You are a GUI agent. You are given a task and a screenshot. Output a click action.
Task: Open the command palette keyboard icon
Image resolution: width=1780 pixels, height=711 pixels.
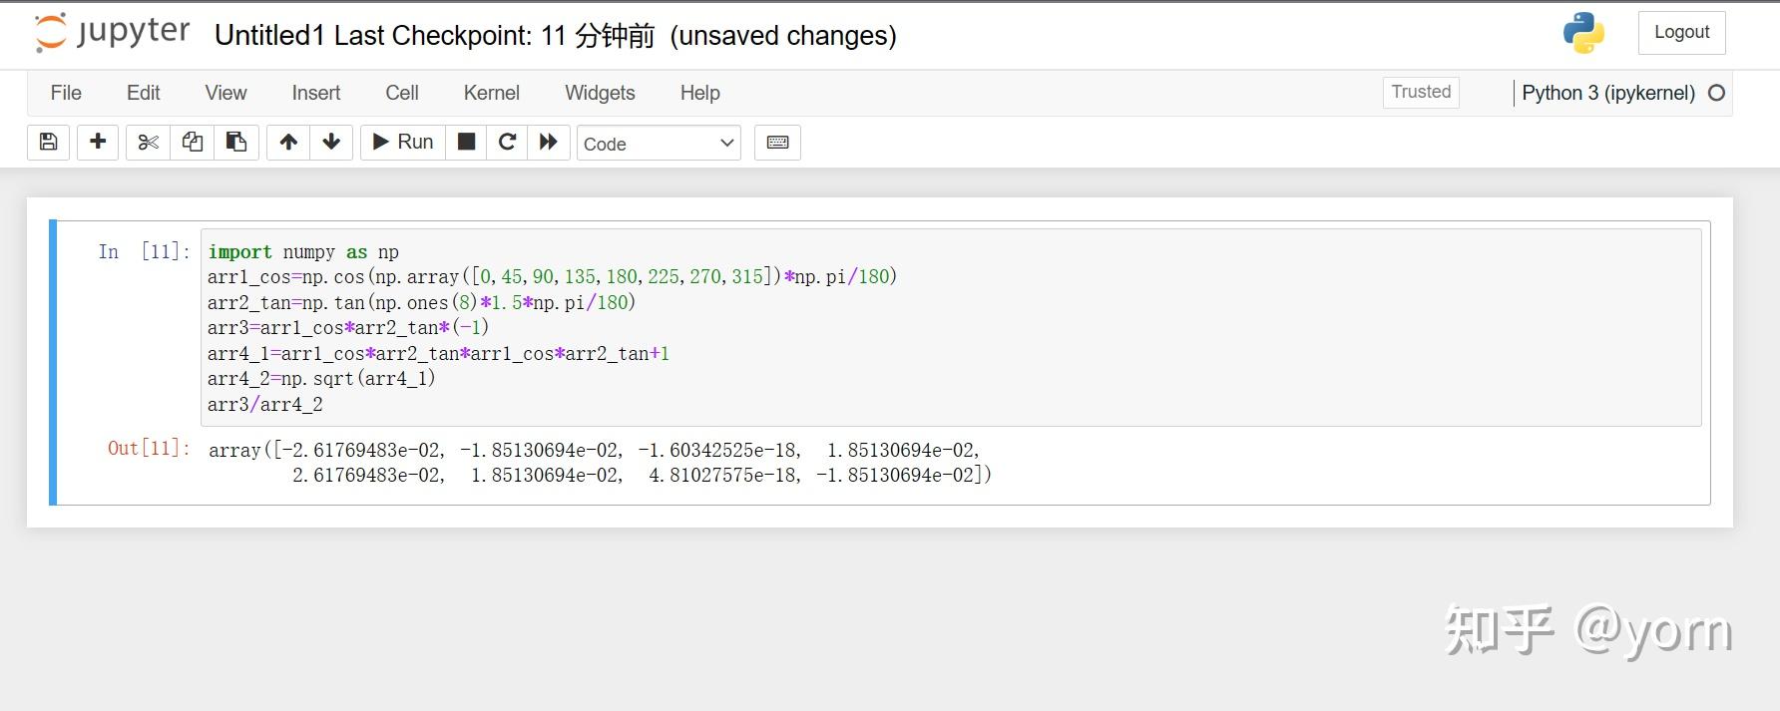tap(778, 143)
